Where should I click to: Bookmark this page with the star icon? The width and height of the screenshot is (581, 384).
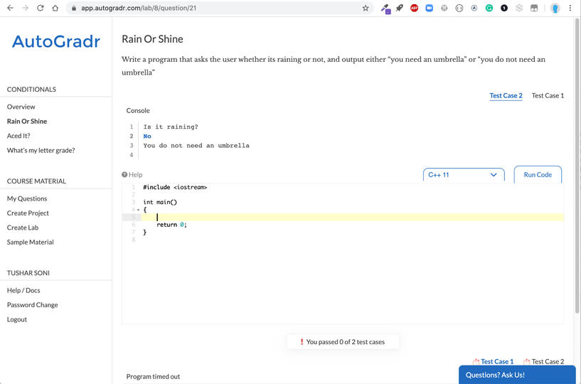click(366, 8)
